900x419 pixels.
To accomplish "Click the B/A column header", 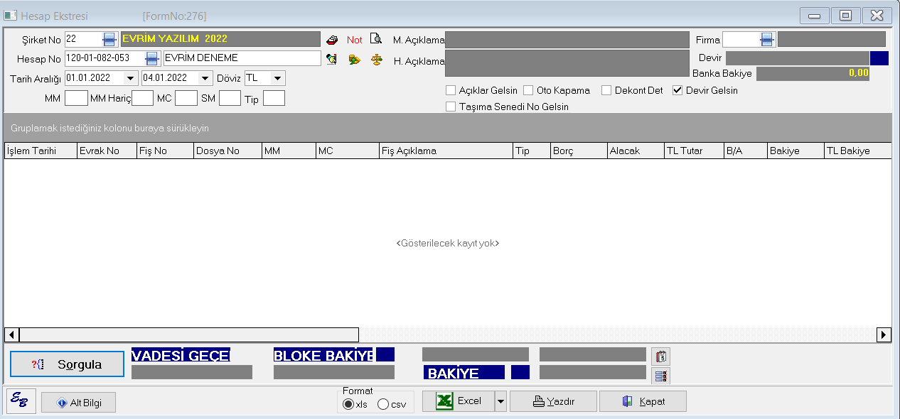I will point(745,151).
